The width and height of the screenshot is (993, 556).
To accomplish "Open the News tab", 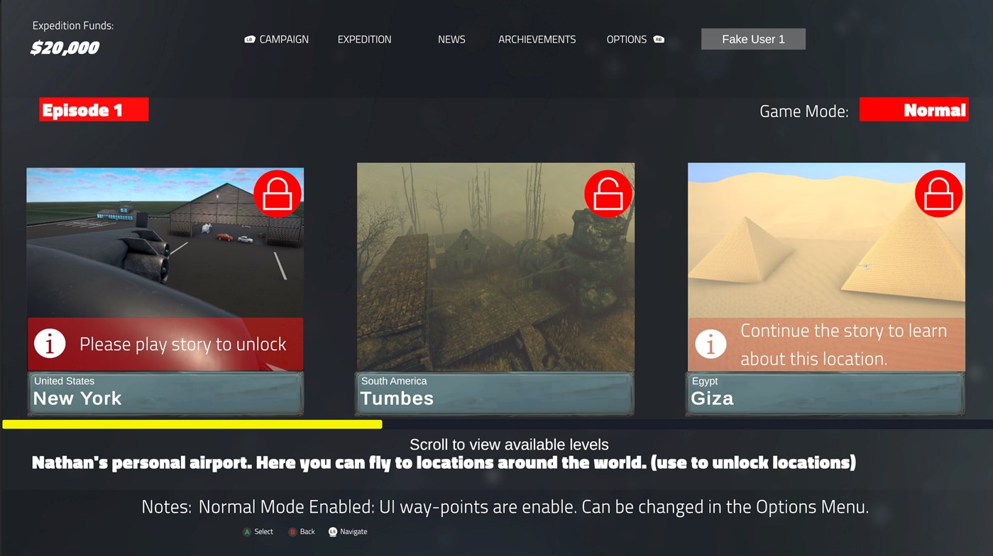I will [451, 40].
